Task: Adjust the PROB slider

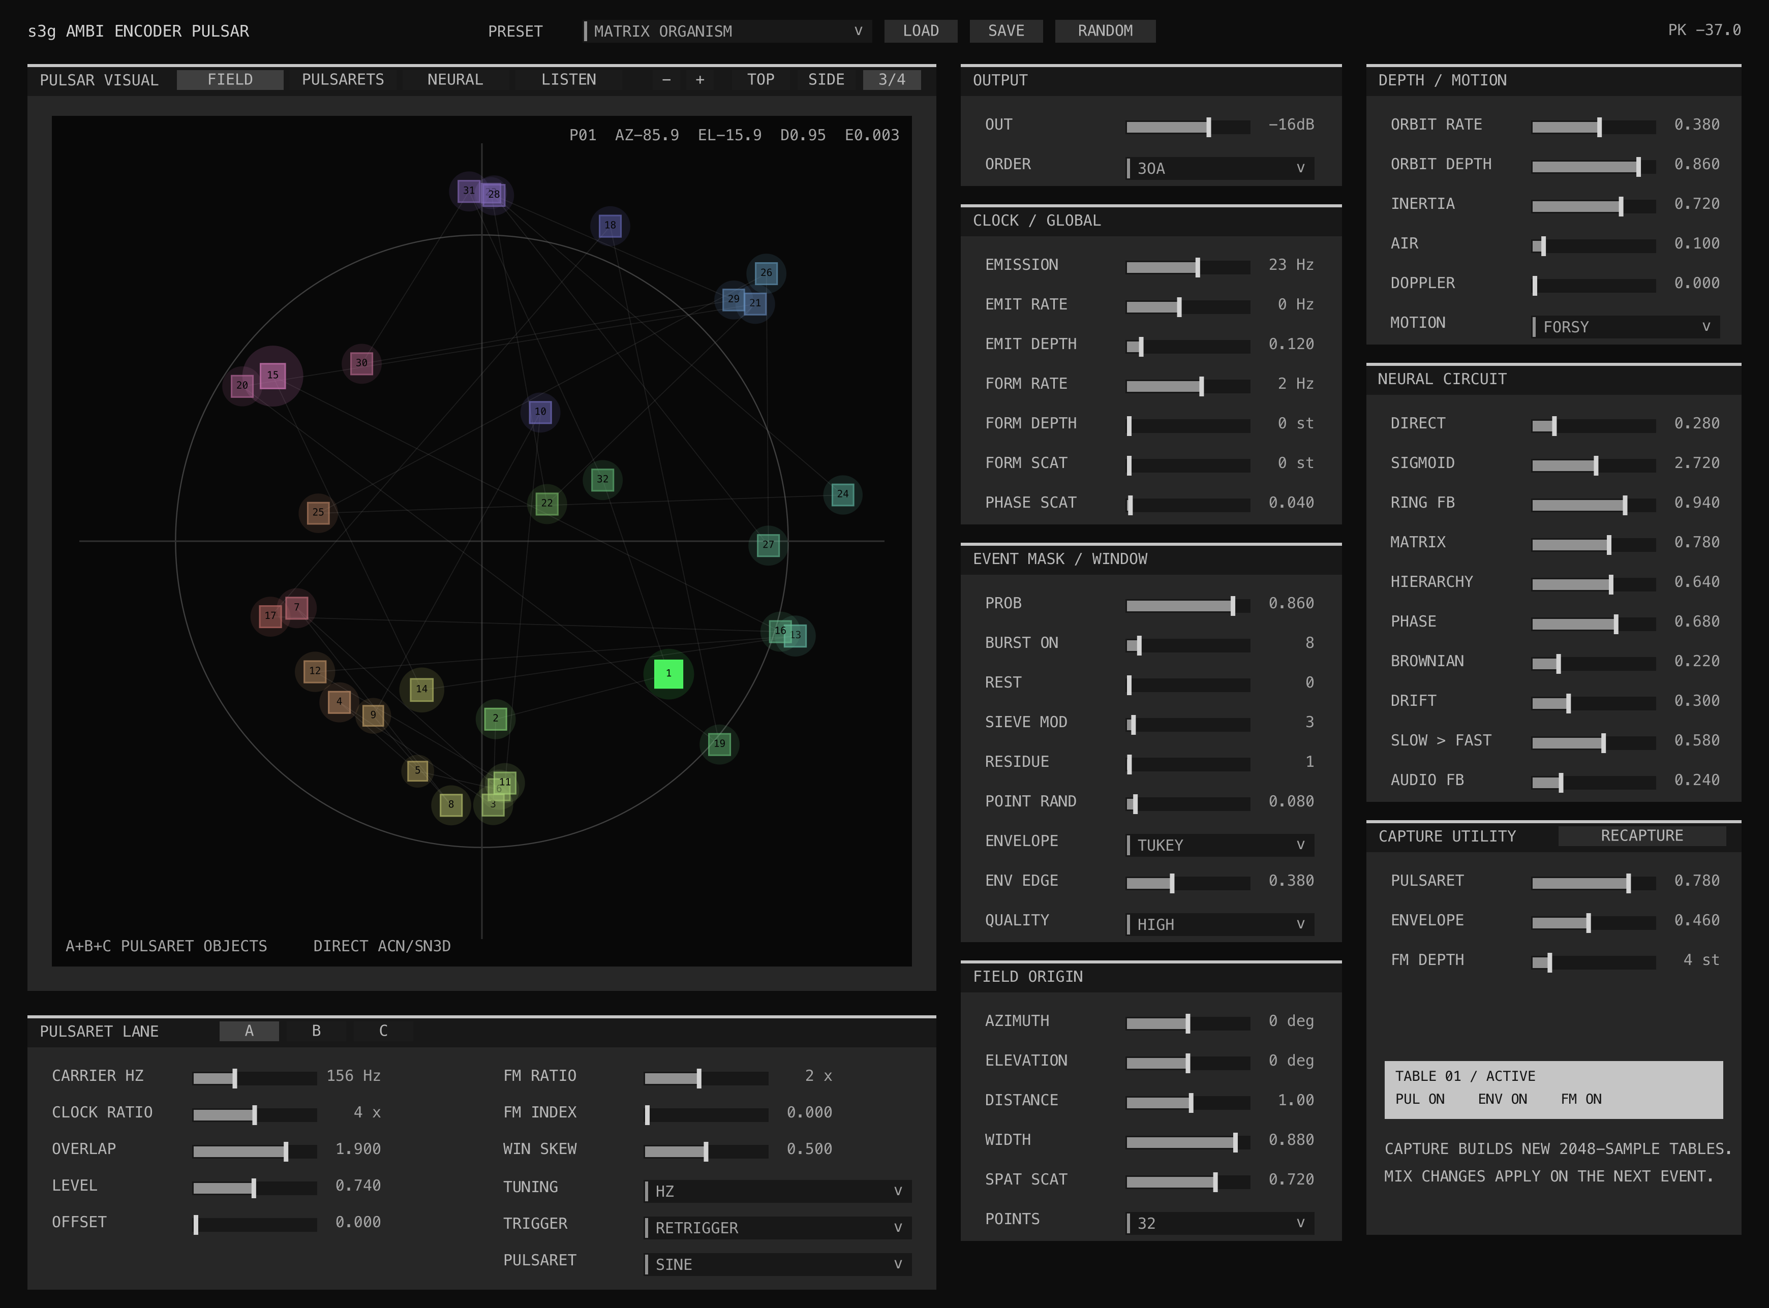Action: pyautogui.click(x=1188, y=606)
